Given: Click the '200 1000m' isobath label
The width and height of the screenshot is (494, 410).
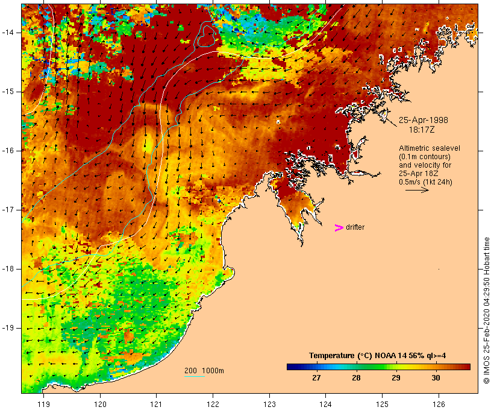Looking at the screenshot, I should coord(204,371).
